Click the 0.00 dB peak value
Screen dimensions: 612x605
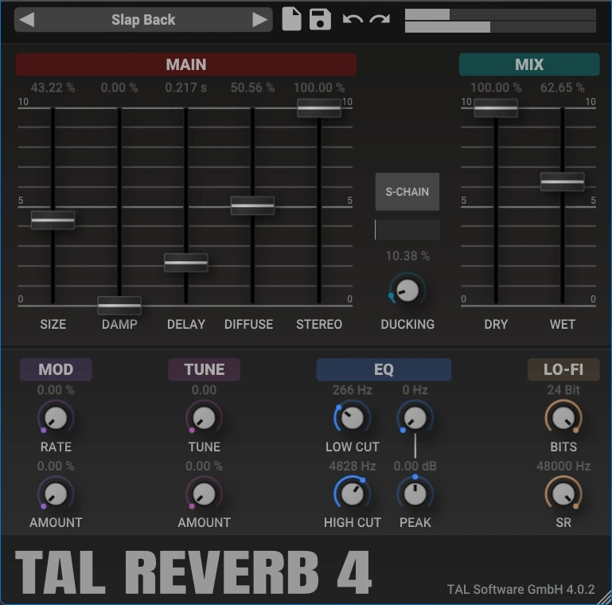coord(415,466)
